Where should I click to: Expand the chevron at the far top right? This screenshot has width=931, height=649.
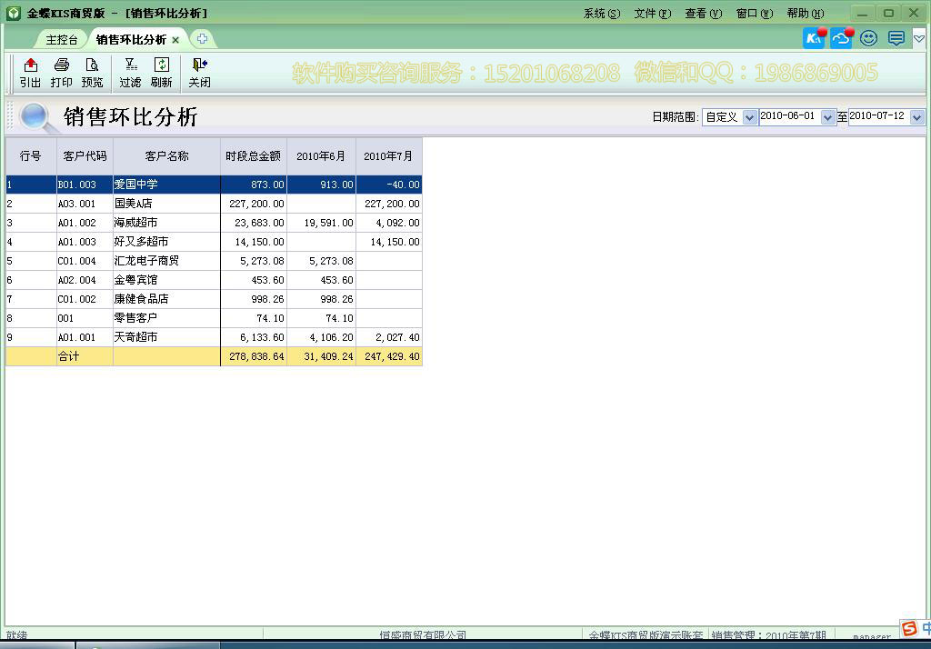[x=918, y=38]
